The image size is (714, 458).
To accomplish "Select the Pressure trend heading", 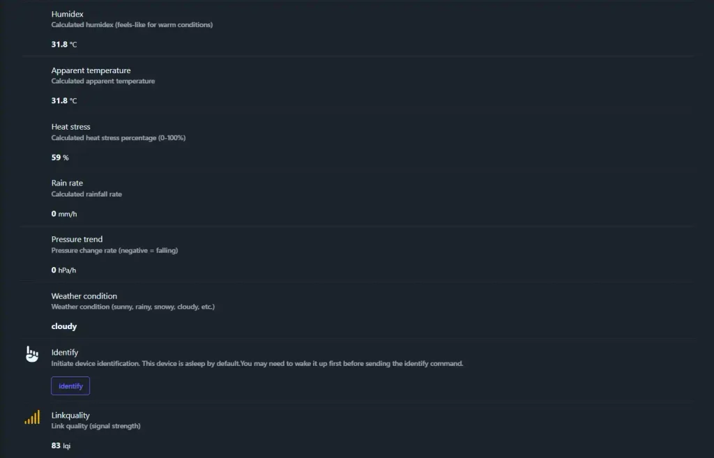I will [77, 240].
